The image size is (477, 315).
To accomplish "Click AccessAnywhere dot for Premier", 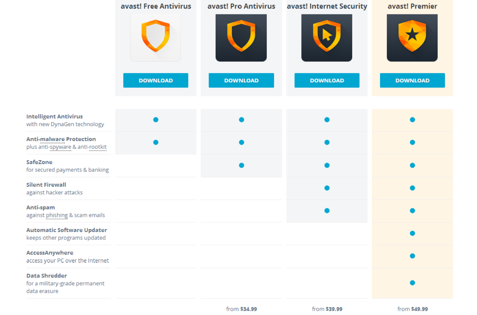I will pyautogui.click(x=412, y=256).
